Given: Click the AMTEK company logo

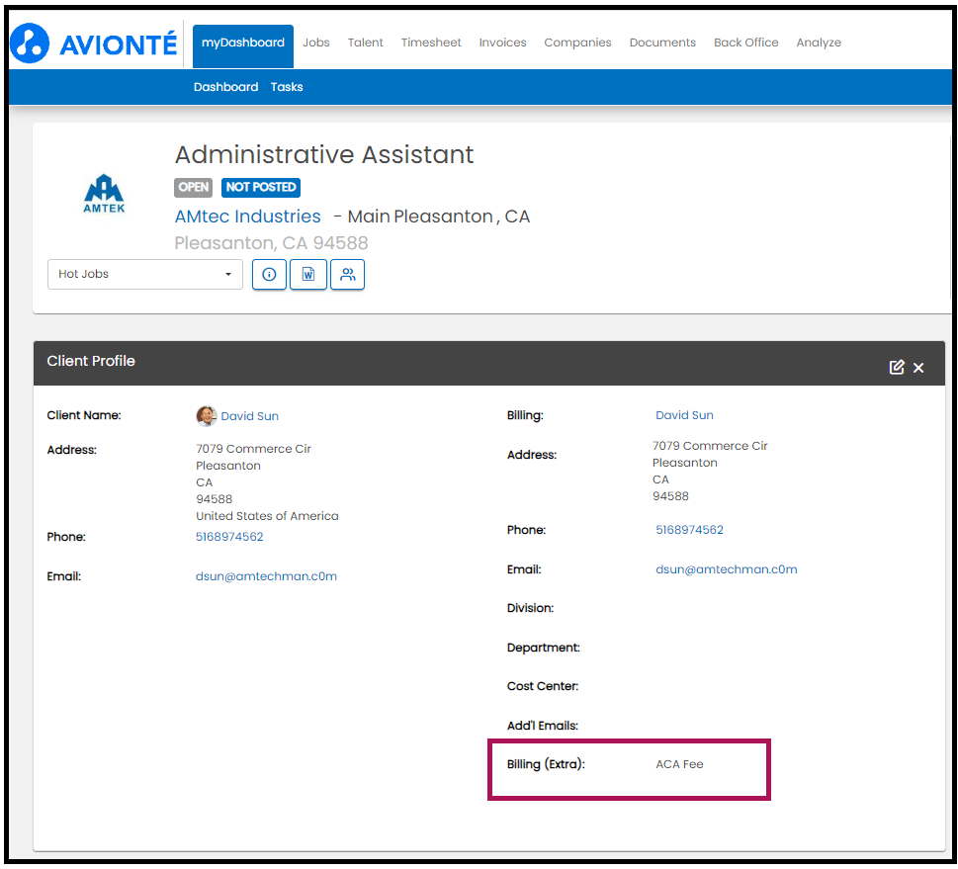Looking at the screenshot, I should point(104,194).
